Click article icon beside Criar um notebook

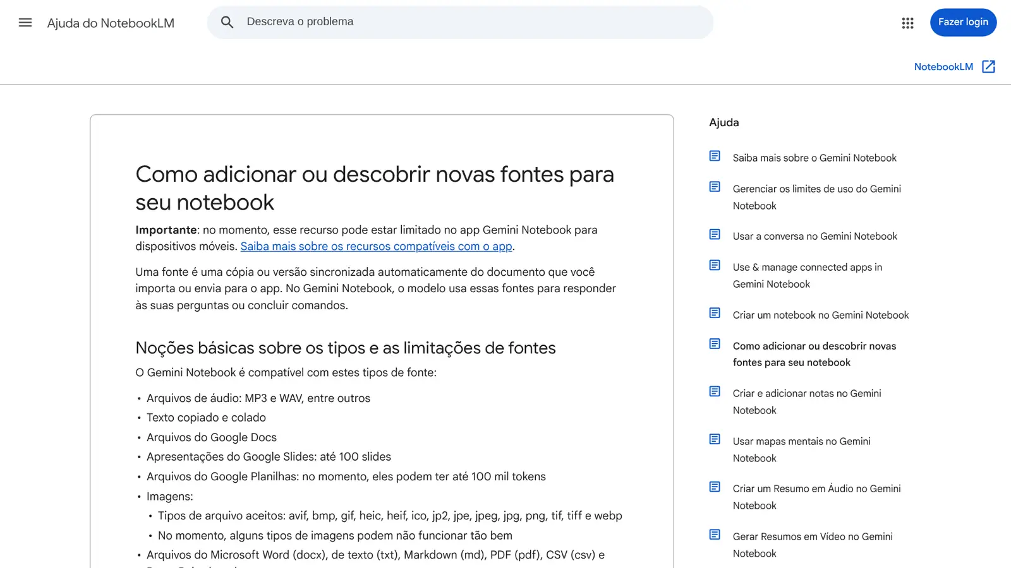coord(715,313)
